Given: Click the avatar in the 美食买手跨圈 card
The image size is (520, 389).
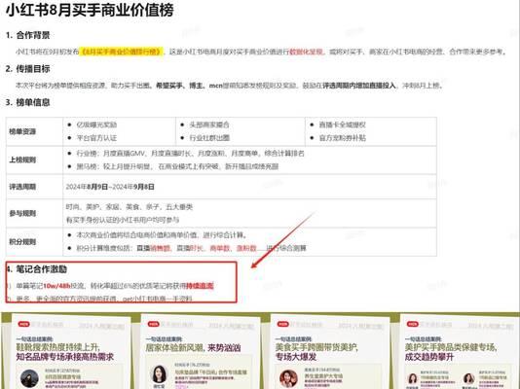Looking at the screenshot, I should (288, 378).
